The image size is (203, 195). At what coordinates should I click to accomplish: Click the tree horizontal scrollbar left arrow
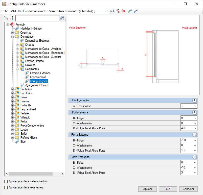pyautogui.click(x=7, y=174)
